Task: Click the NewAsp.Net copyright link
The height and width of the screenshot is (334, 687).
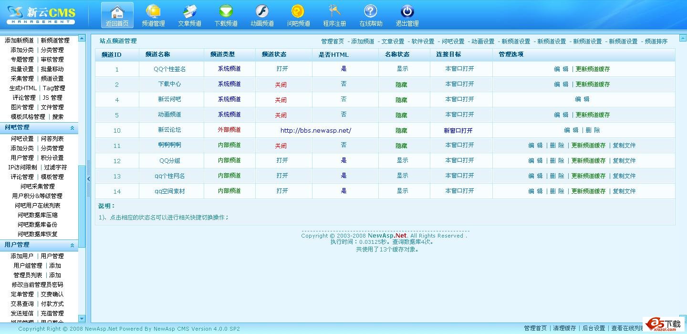Action: [387, 236]
